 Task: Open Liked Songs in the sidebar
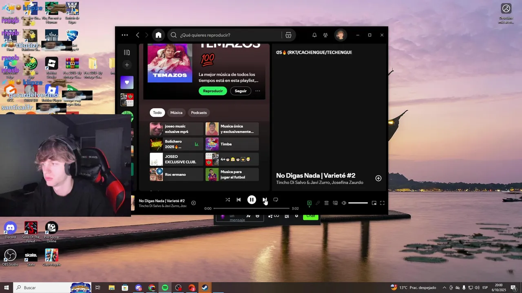(x=127, y=82)
